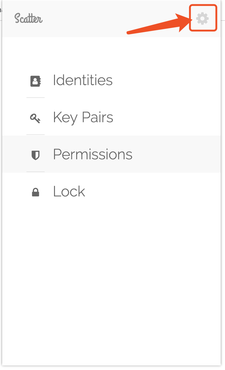225x370 pixels.
Task: Lock Scatter using the Lock text
Action: (69, 192)
